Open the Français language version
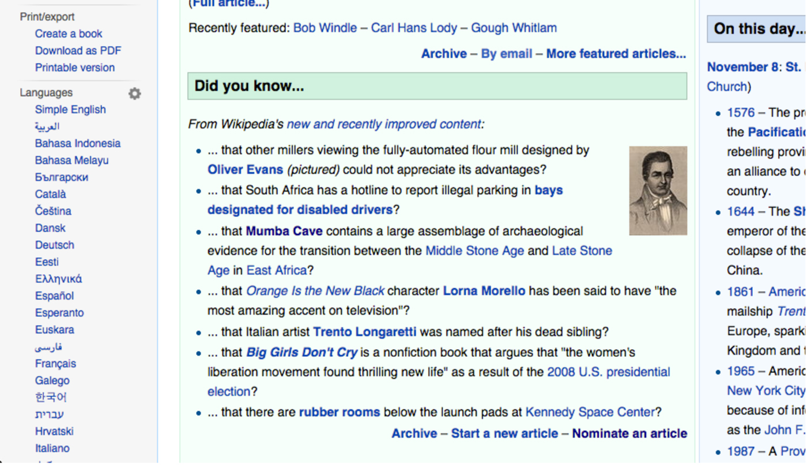 coord(55,364)
